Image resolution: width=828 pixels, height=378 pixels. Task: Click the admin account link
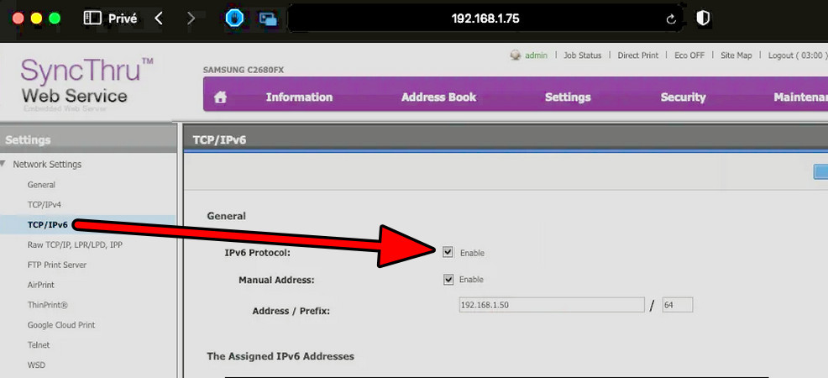click(536, 55)
